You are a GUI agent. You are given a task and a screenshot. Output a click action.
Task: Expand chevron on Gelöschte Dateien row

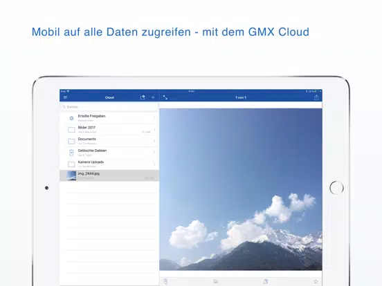coord(154,153)
